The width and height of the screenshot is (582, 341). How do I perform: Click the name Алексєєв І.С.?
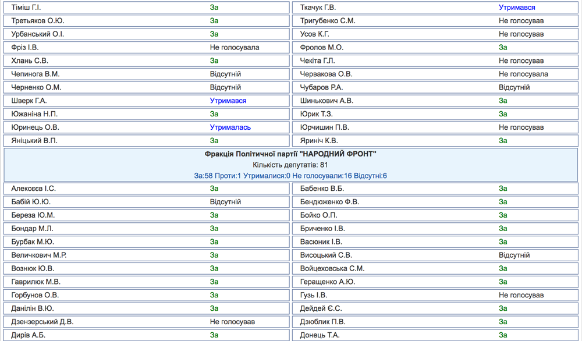point(33,189)
